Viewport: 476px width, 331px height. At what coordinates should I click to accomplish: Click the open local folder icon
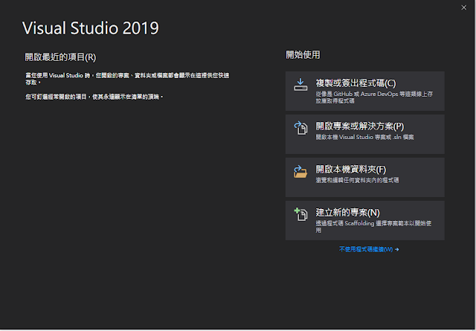(x=300, y=172)
